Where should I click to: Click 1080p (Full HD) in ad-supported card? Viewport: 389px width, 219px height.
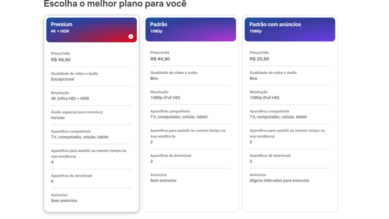pyautogui.click(x=265, y=98)
